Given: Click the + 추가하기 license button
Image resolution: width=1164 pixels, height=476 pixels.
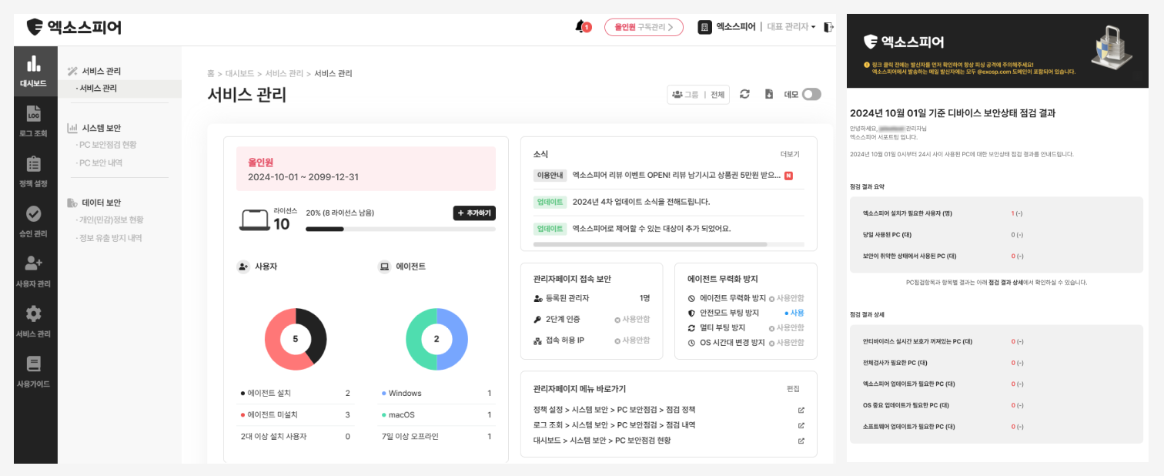Looking at the screenshot, I should tap(474, 213).
